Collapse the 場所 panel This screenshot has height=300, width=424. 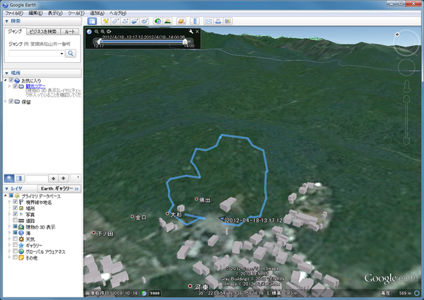pyautogui.click(x=7, y=73)
